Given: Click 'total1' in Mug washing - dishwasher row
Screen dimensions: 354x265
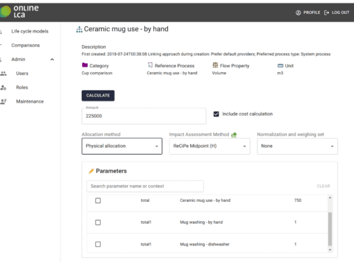Looking at the screenshot, I should tap(146, 244).
